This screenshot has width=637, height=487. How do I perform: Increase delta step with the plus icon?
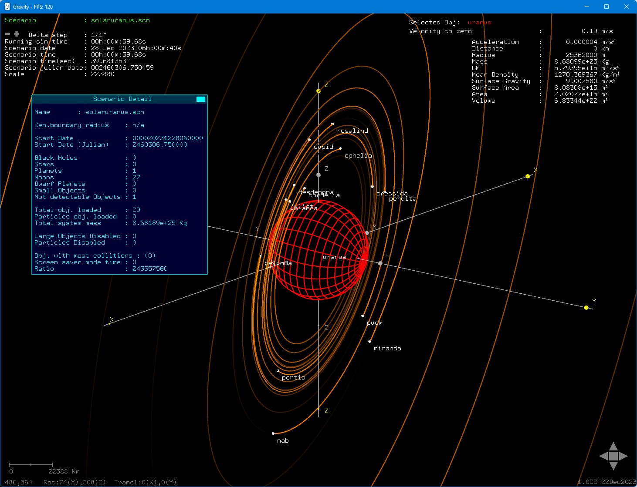tap(17, 34)
